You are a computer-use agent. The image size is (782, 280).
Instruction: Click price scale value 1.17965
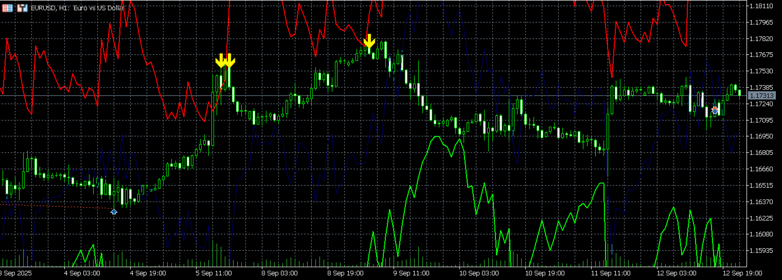[762, 23]
